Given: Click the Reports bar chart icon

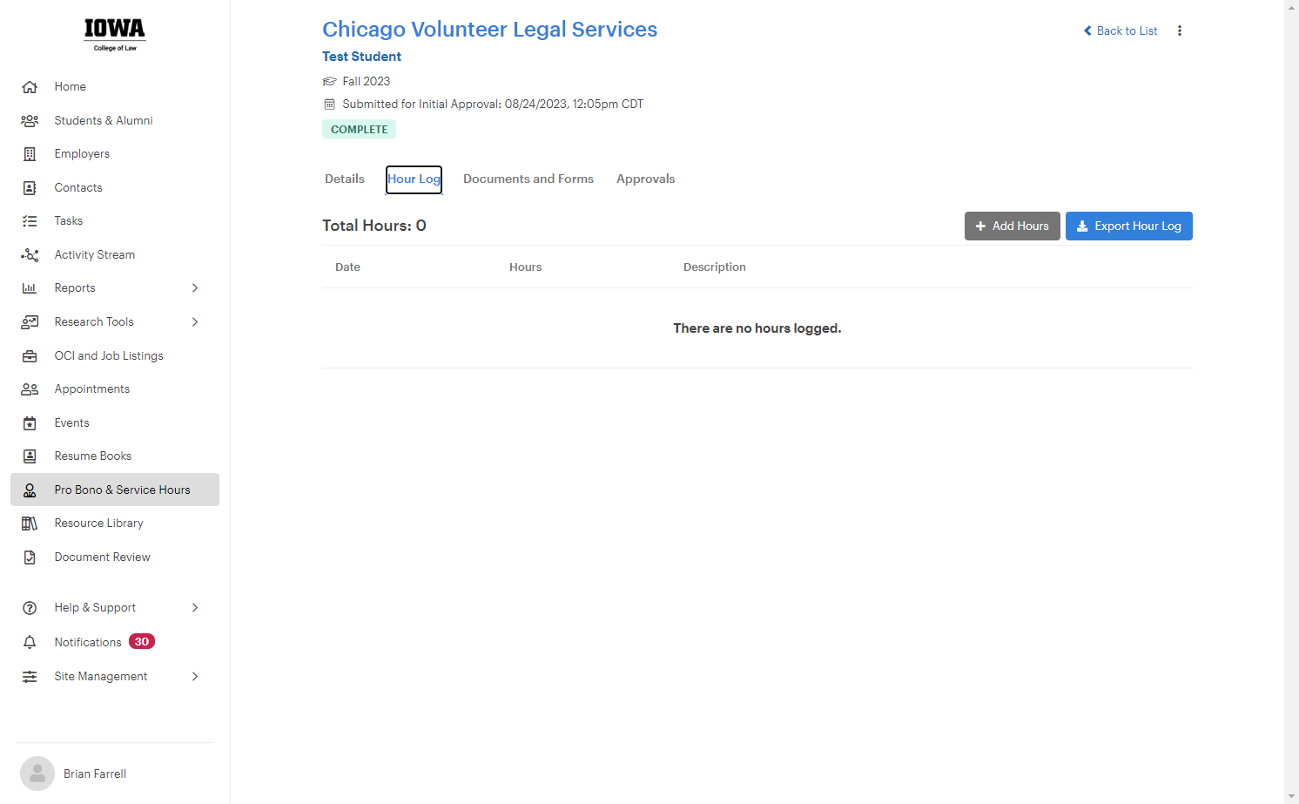Looking at the screenshot, I should (x=30, y=288).
